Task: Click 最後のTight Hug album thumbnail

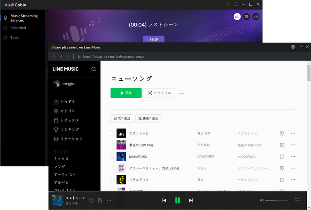Action: coord(121,145)
